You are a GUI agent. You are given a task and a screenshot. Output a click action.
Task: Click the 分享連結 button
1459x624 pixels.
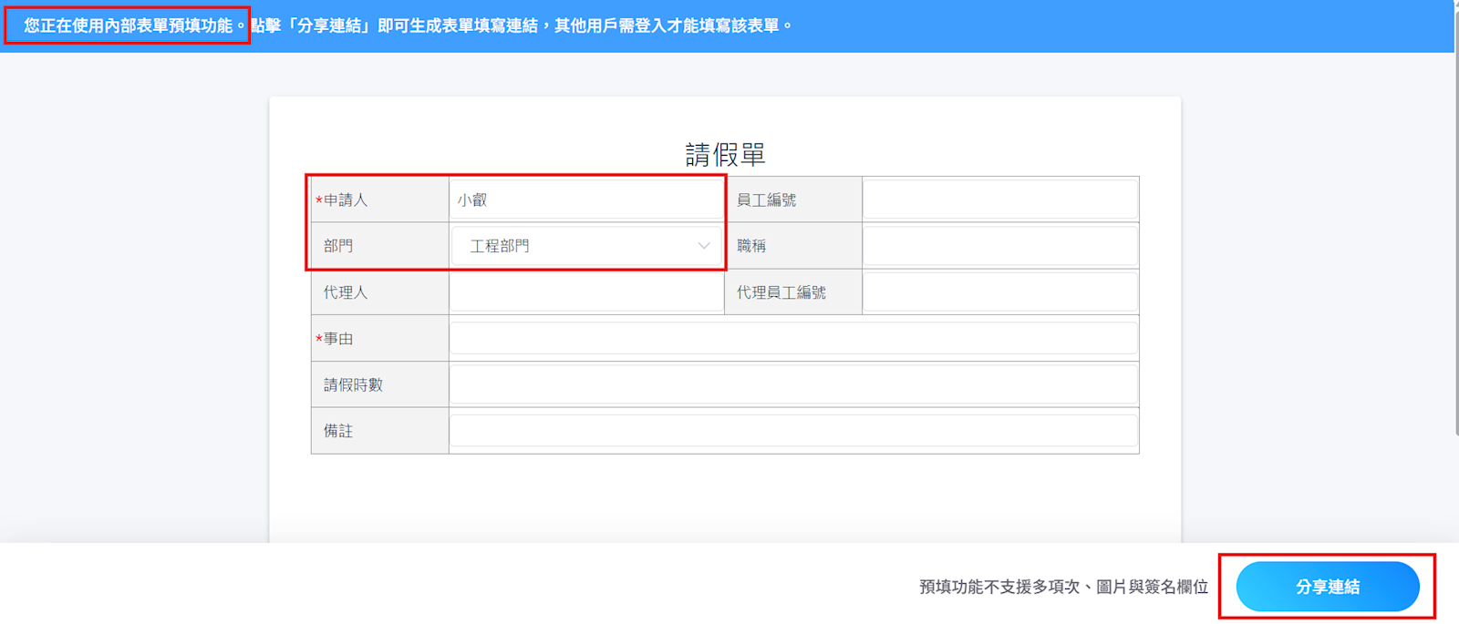point(1327,587)
